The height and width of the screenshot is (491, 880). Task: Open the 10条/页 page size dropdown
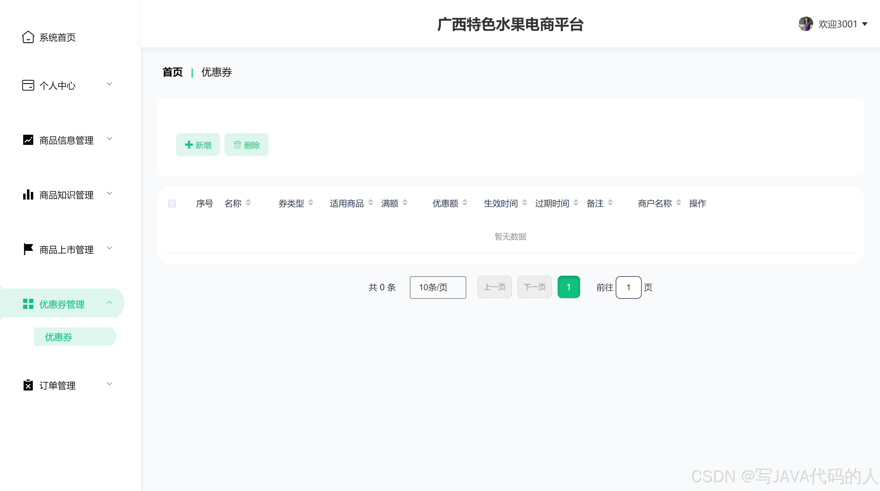click(438, 287)
